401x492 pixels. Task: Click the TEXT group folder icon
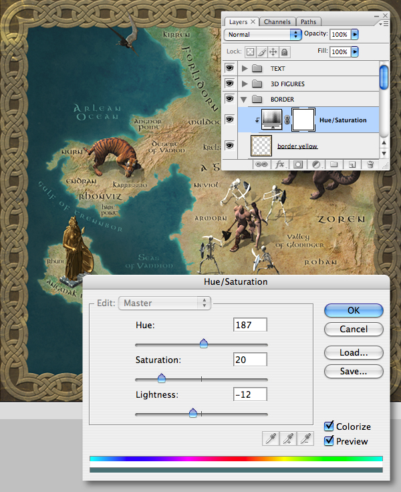click(257, 68)
